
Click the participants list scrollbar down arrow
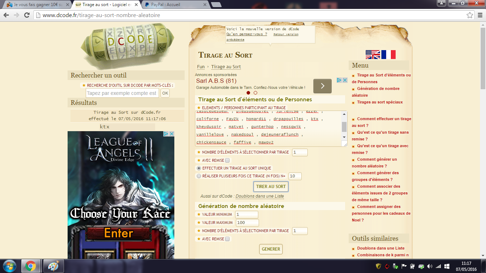tap(344, 137)
